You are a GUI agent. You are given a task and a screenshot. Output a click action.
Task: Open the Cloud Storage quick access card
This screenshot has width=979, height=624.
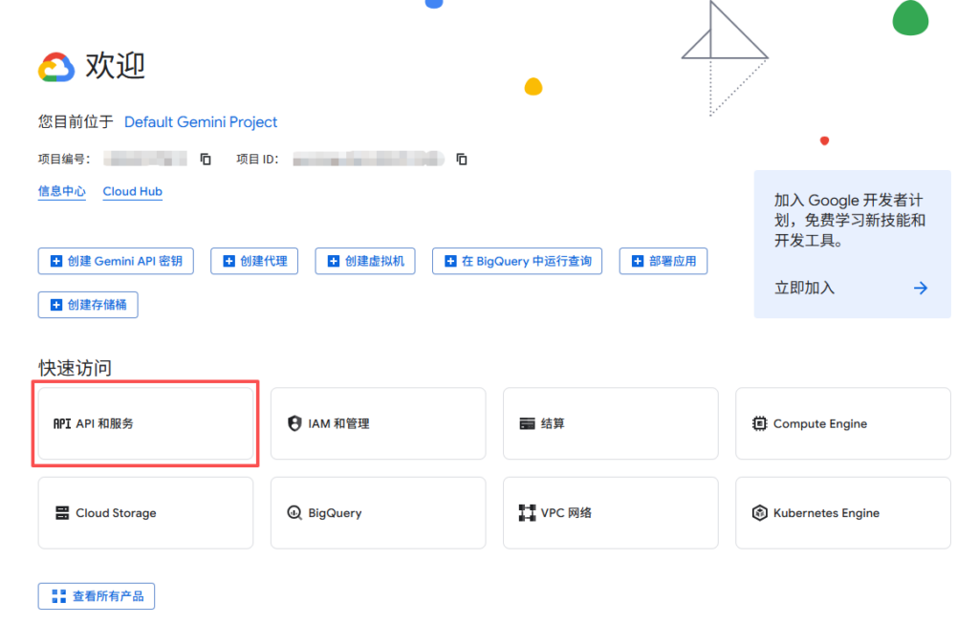(x=145, y=513)
